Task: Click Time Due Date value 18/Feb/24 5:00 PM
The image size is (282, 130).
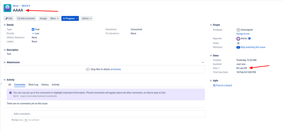Action: (x=246, y=72)
